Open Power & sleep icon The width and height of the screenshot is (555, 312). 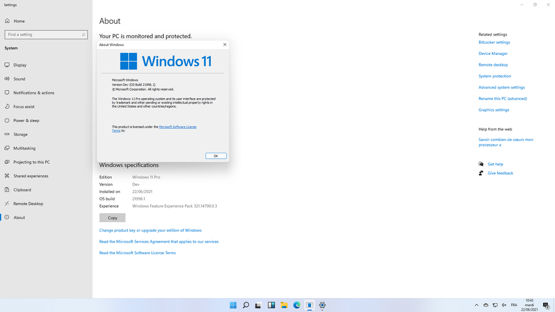[7, 120]
